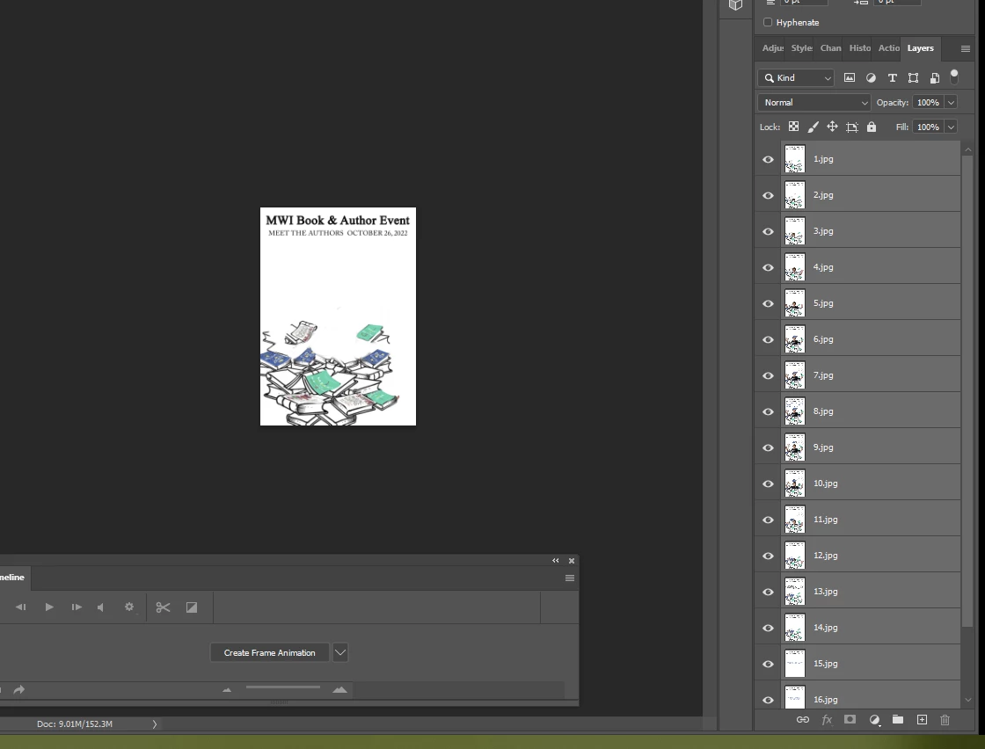The height and width of the screenshot is (749, 985).
Task: Toggle visibility of 5.jpg layer
Action: 769,304
